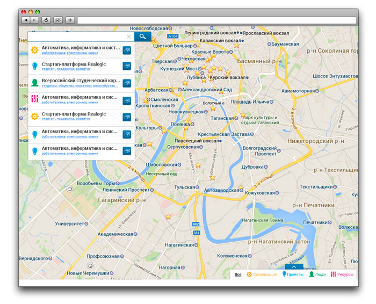Filter map by Проекты
Image resolution: width=376 pixels, height=304 pixels.
pos(293,274)
